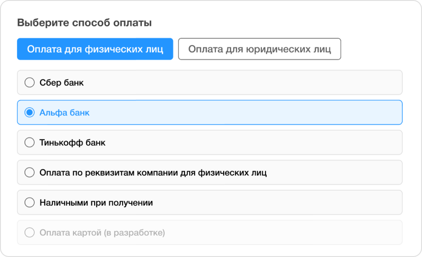Switch to Оплата для юридических лиц tab
This screenshot has width=422, height=257.
pos(260,49)
